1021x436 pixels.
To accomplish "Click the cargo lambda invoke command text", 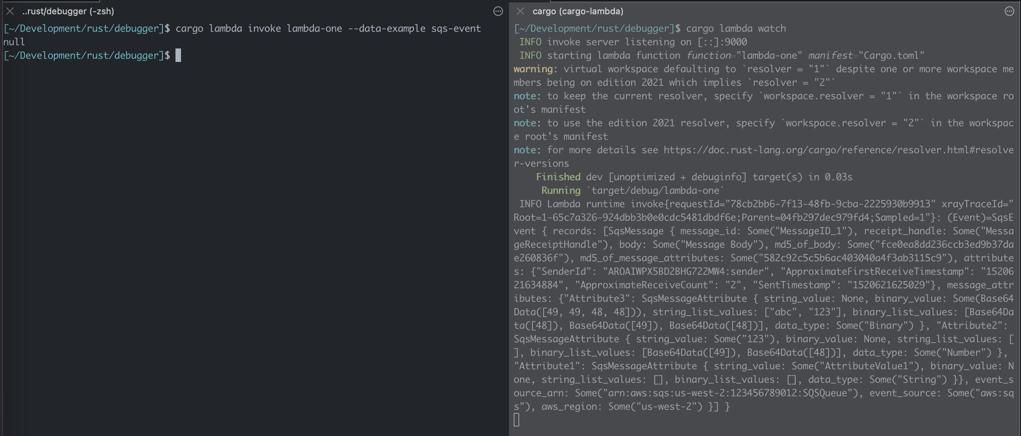I will pyautogui.click(x=328, y=29).
